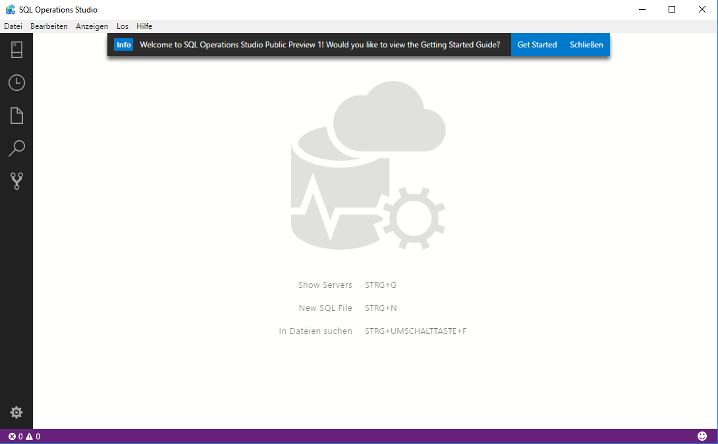This screenshot has width=718, height=444.
Task: Open the Los menu
Action: point(122,26)
